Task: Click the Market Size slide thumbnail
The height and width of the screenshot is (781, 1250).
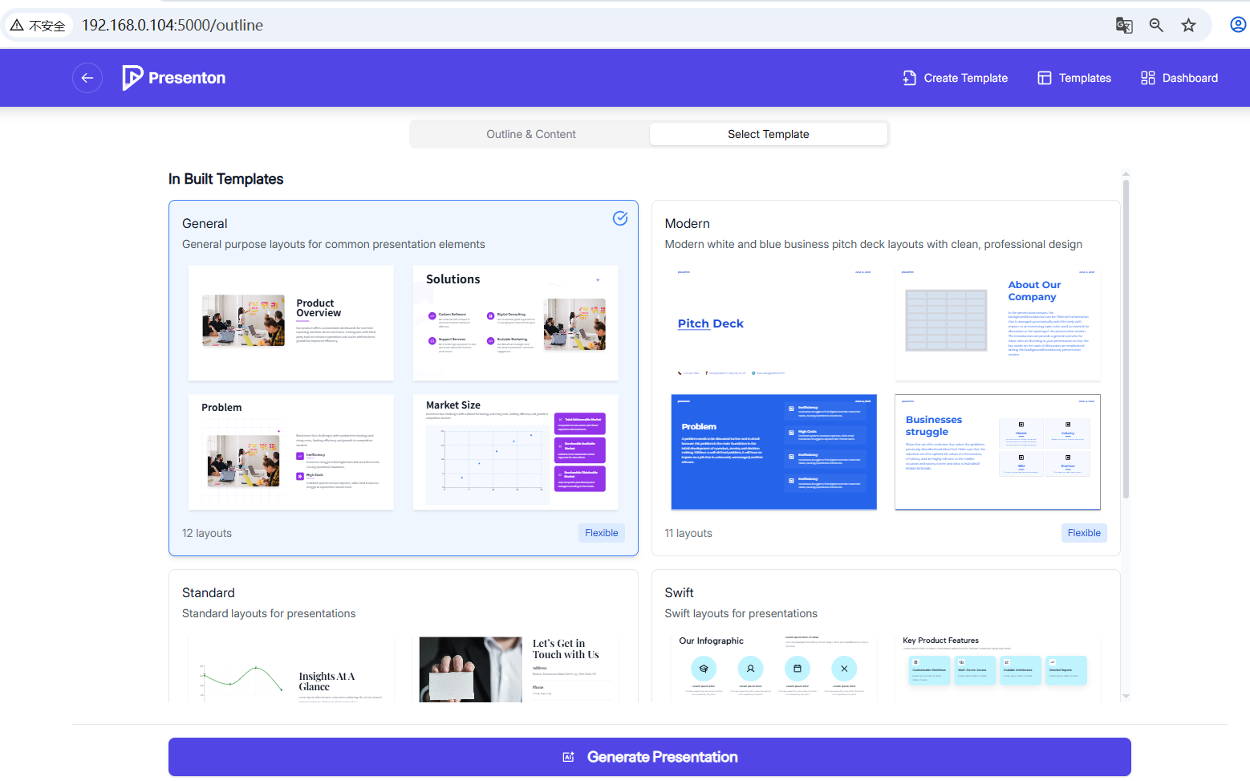Action: pos(516,452)
